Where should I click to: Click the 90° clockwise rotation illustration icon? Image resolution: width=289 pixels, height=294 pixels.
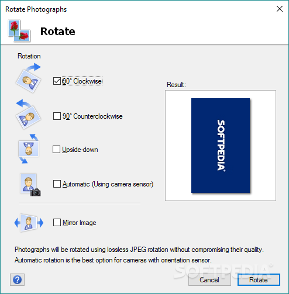(29, 78)
